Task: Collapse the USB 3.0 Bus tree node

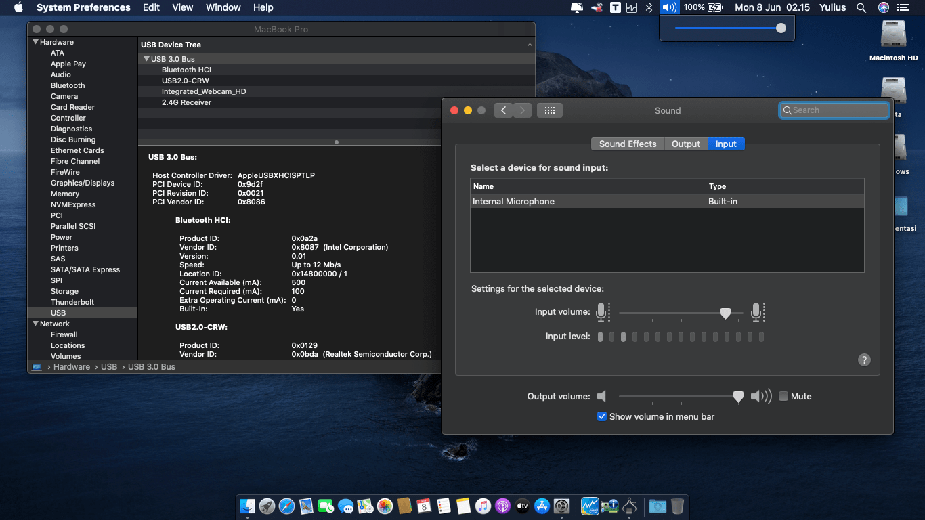Action: (x=146, y=59)
